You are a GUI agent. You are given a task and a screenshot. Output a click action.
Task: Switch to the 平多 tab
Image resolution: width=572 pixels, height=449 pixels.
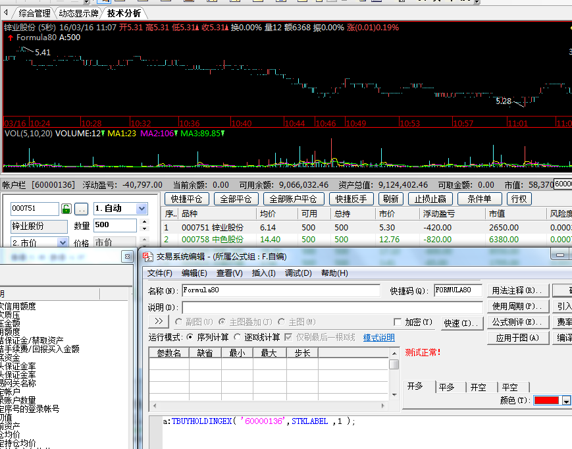pyautogui.click(x=447, y=387)
